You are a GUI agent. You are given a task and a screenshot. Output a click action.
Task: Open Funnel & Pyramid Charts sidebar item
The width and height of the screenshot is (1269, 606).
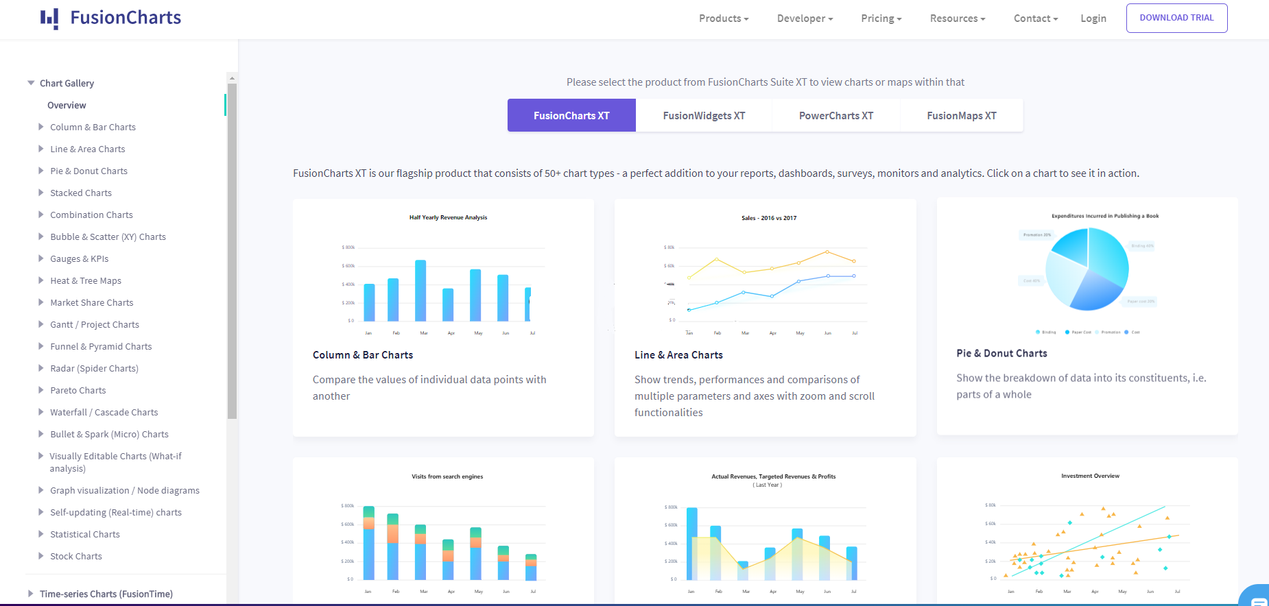click(101, 346)
